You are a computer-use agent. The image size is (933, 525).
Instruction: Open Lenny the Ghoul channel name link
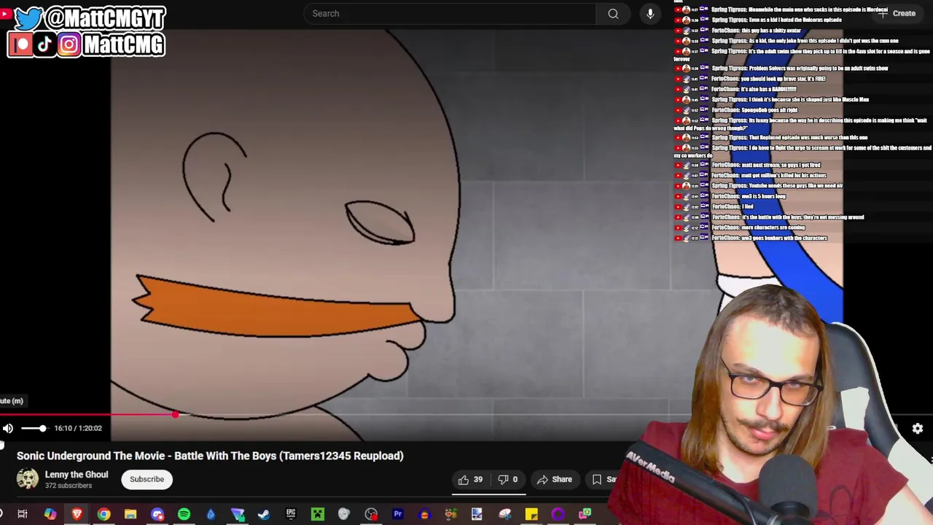click(77, 475)
